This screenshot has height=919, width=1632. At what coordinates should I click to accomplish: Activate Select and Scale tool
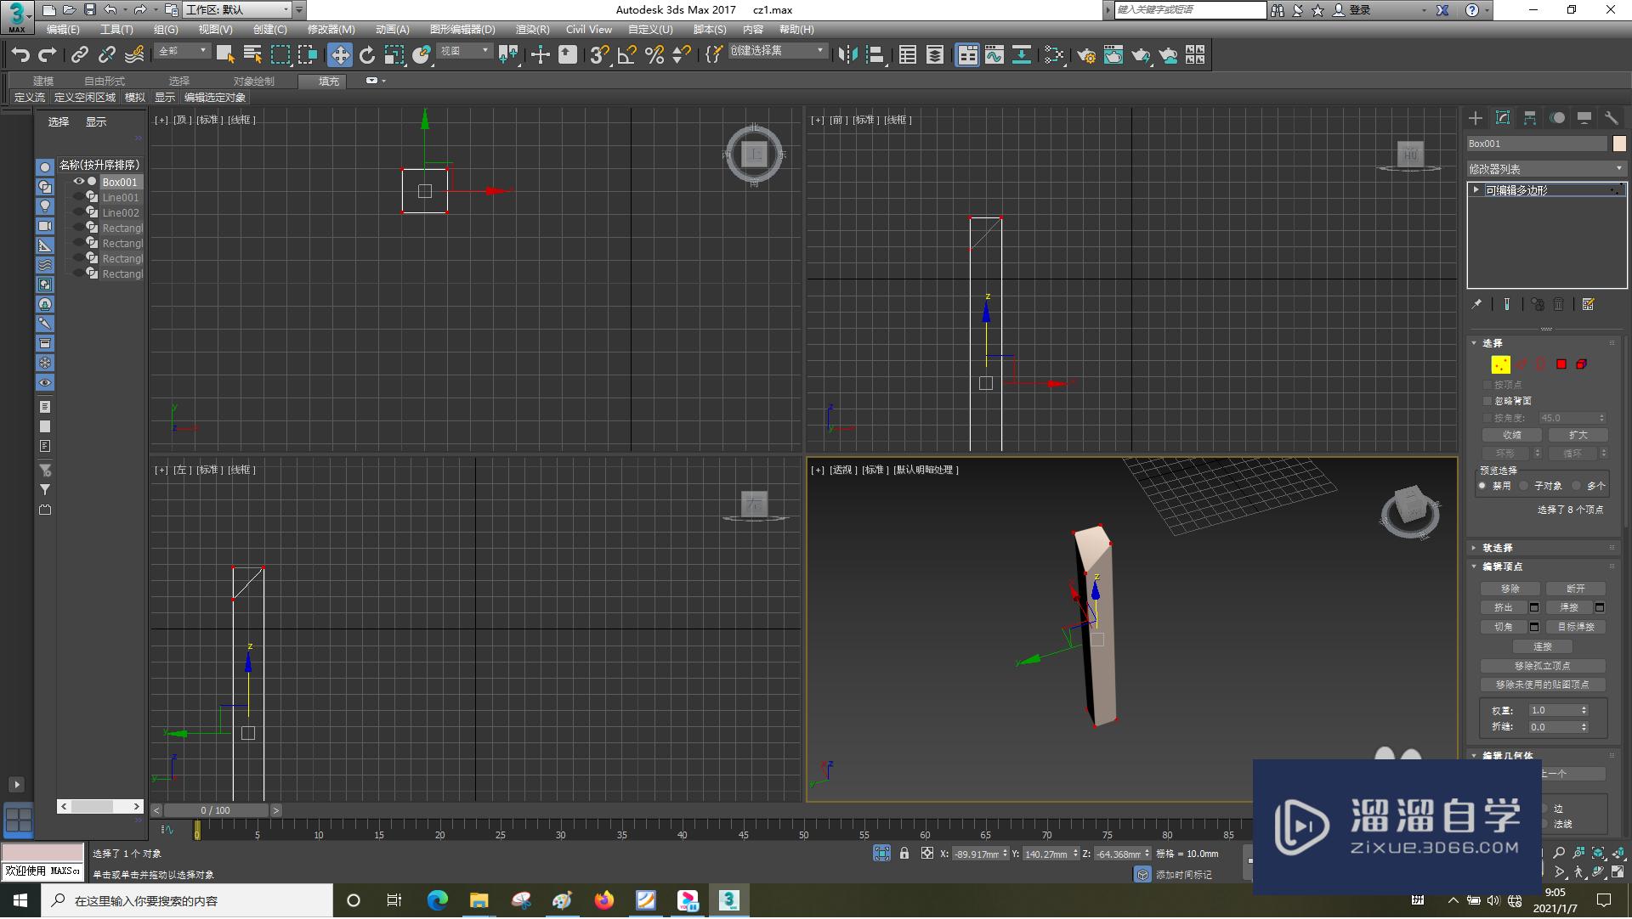394,55
